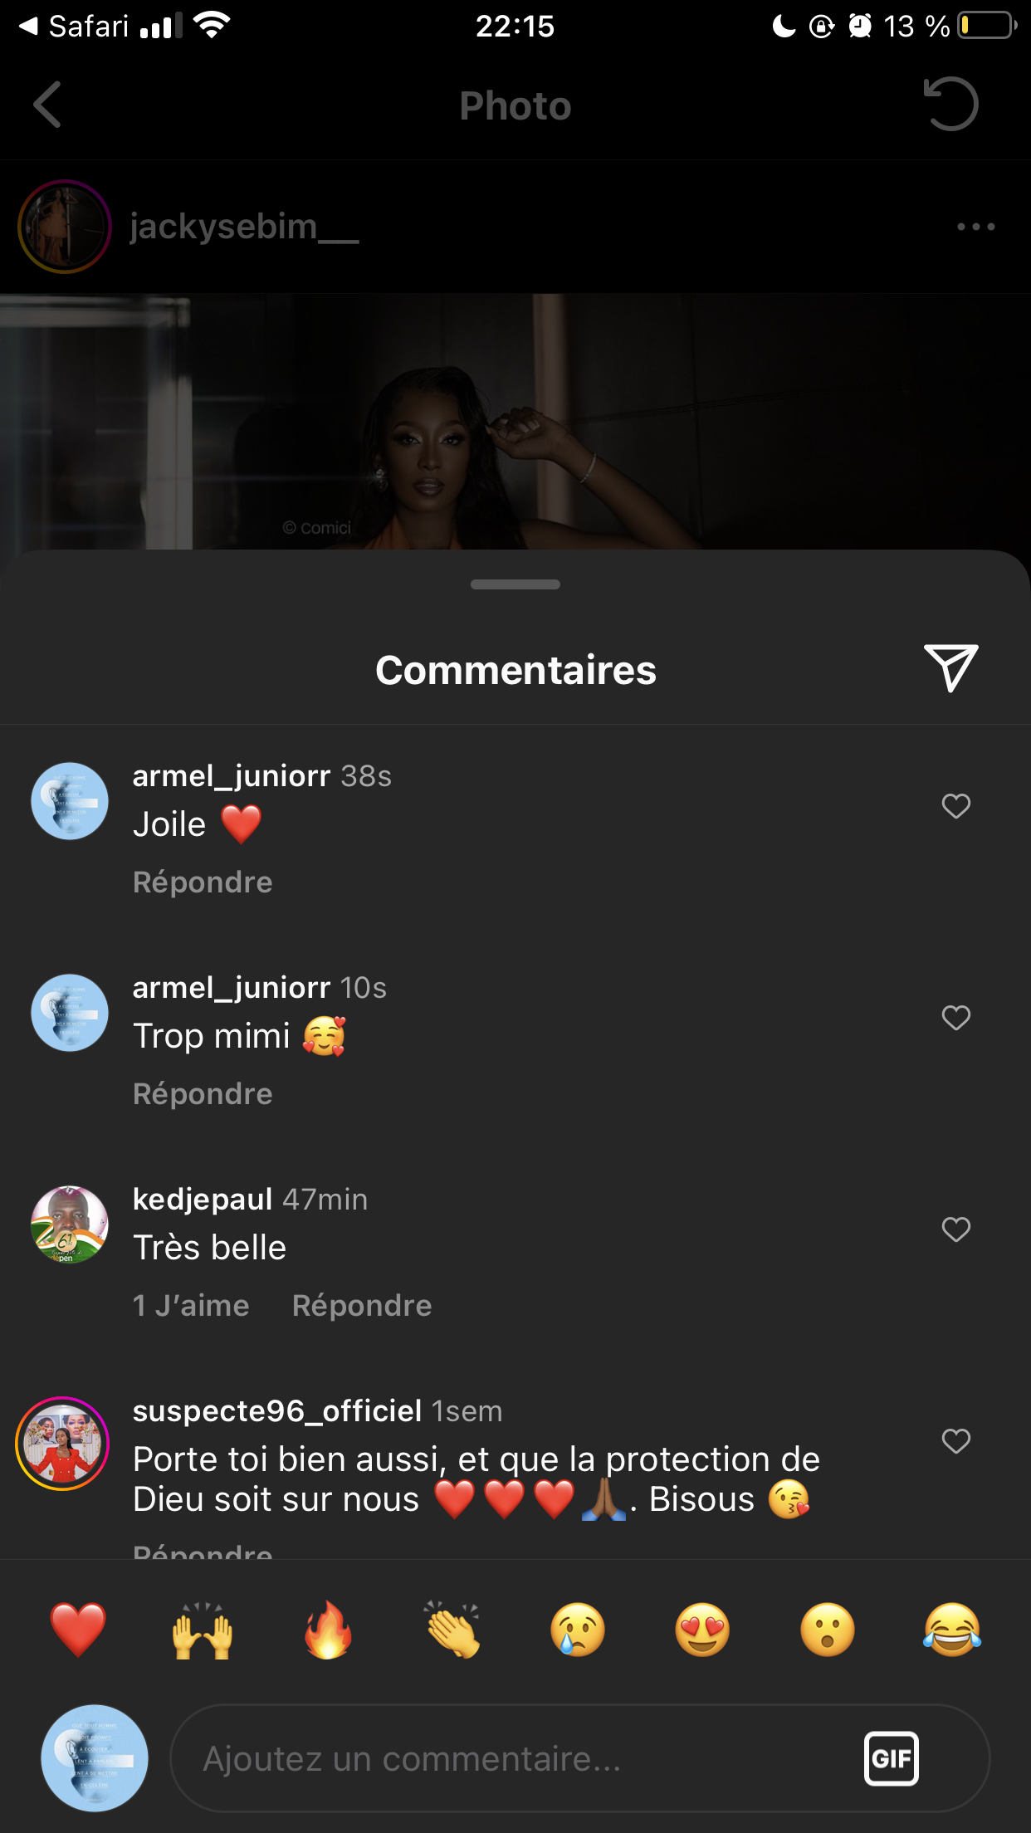Tap the comments sheet drag handle
1031x1833 pixels.
coord(515,584)
